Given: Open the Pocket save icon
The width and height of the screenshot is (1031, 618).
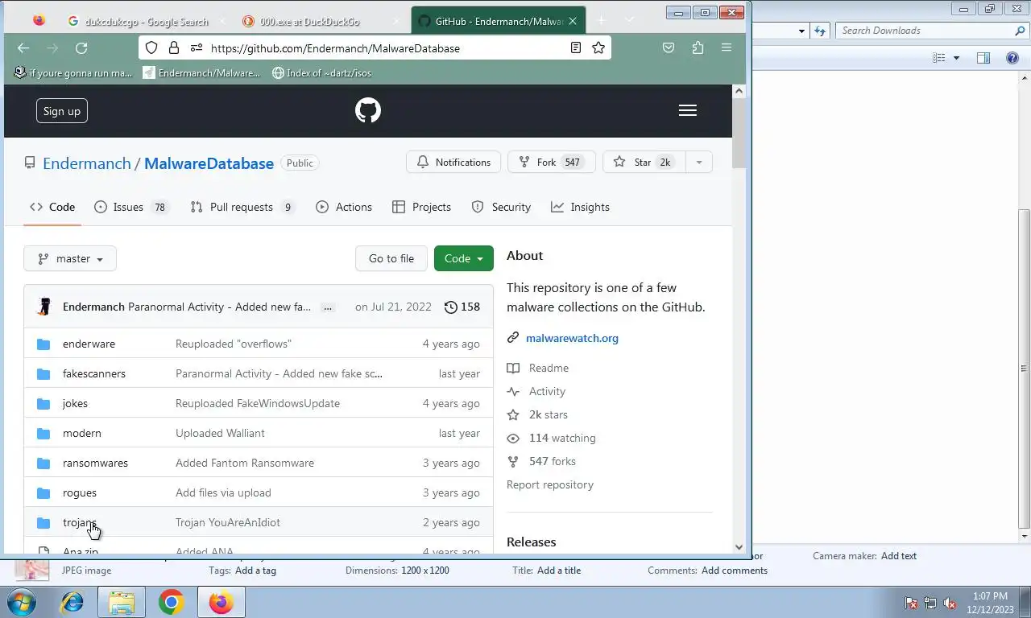Looking at the screenshot, I should (669, 48).
